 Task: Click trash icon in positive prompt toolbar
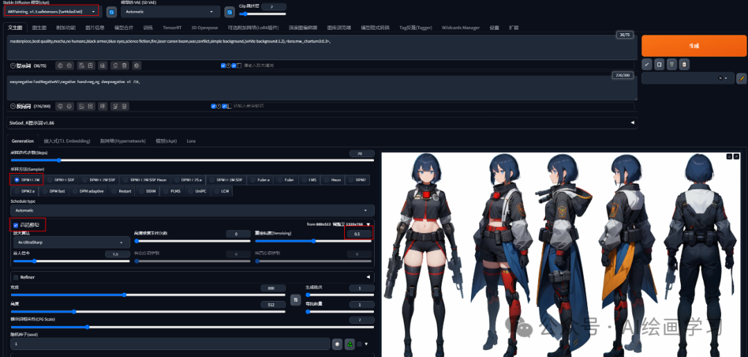point(124,65)
